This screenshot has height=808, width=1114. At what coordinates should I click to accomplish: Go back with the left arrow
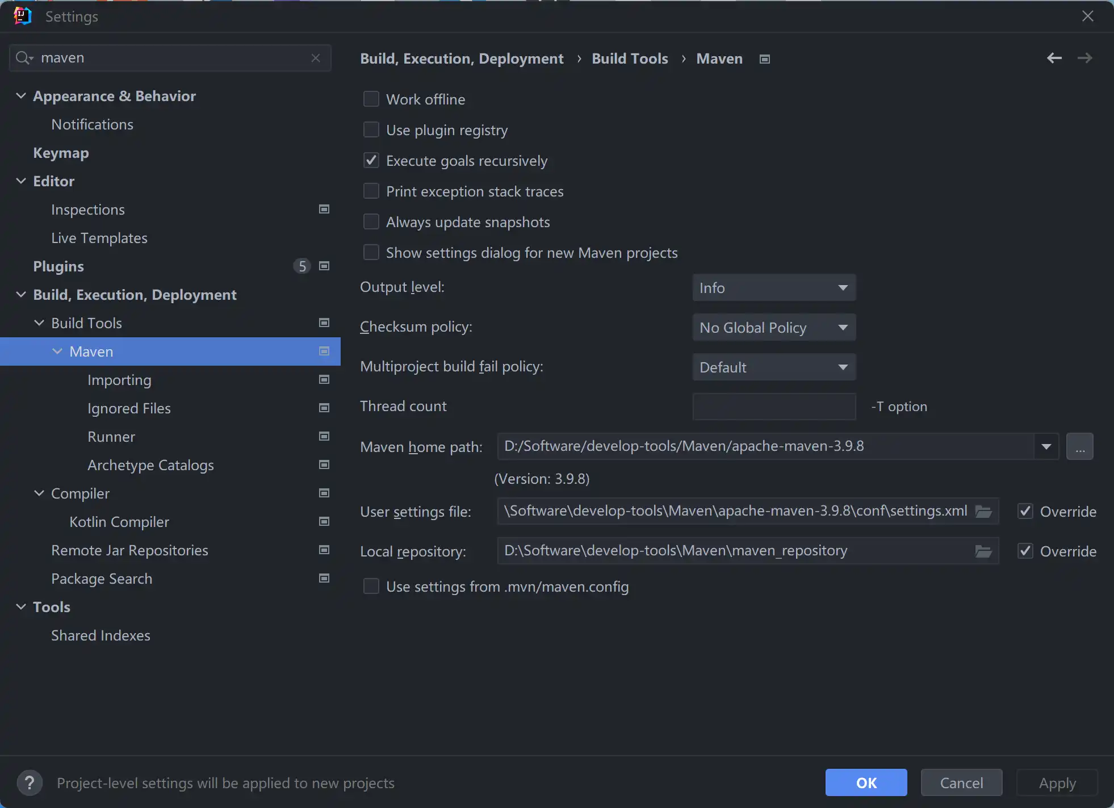(x=1054, y=58)
